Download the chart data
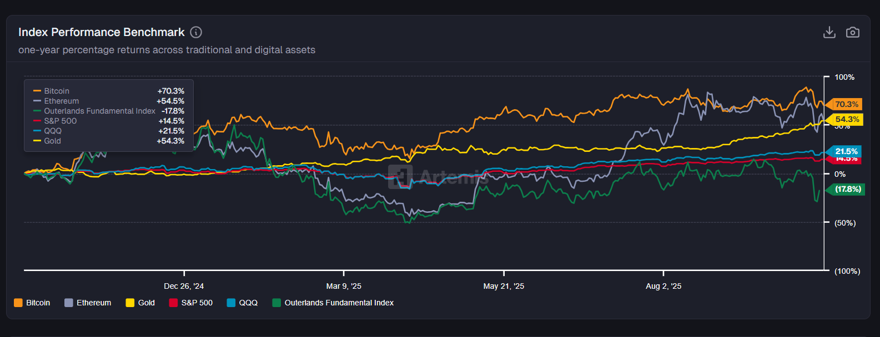The width and height of the screenshot is (880, 337). pos(829,32)
